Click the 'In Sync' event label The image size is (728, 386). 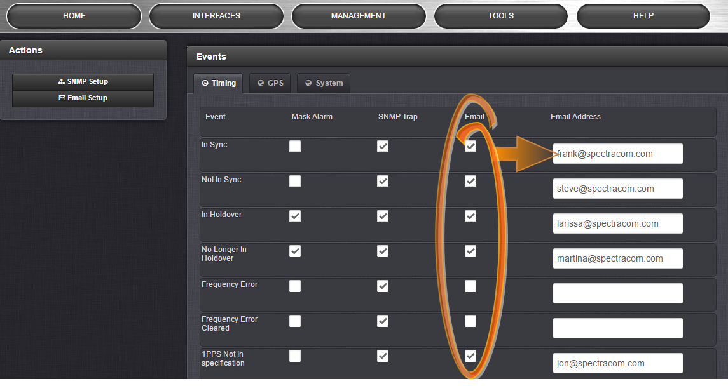tap(214, 145)
